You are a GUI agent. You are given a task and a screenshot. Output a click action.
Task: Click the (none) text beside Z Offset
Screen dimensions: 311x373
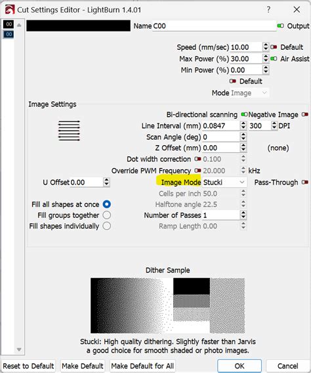click(278, 148)
